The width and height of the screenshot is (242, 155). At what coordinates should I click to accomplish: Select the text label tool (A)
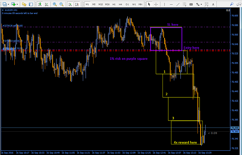click(x=213, y=4)
